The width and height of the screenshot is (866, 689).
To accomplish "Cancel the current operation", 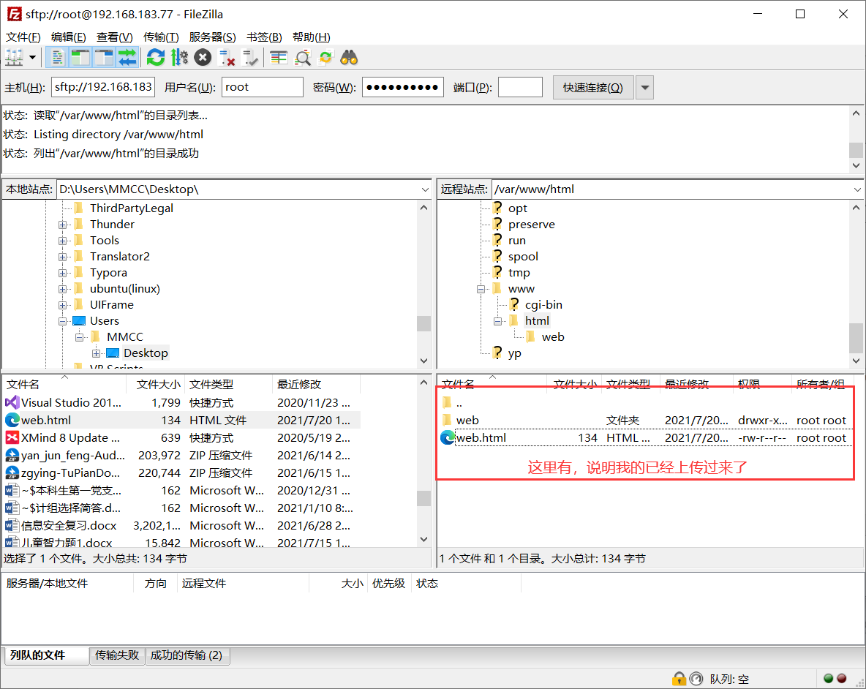I will pyautogui.click(x=203, y=57).
